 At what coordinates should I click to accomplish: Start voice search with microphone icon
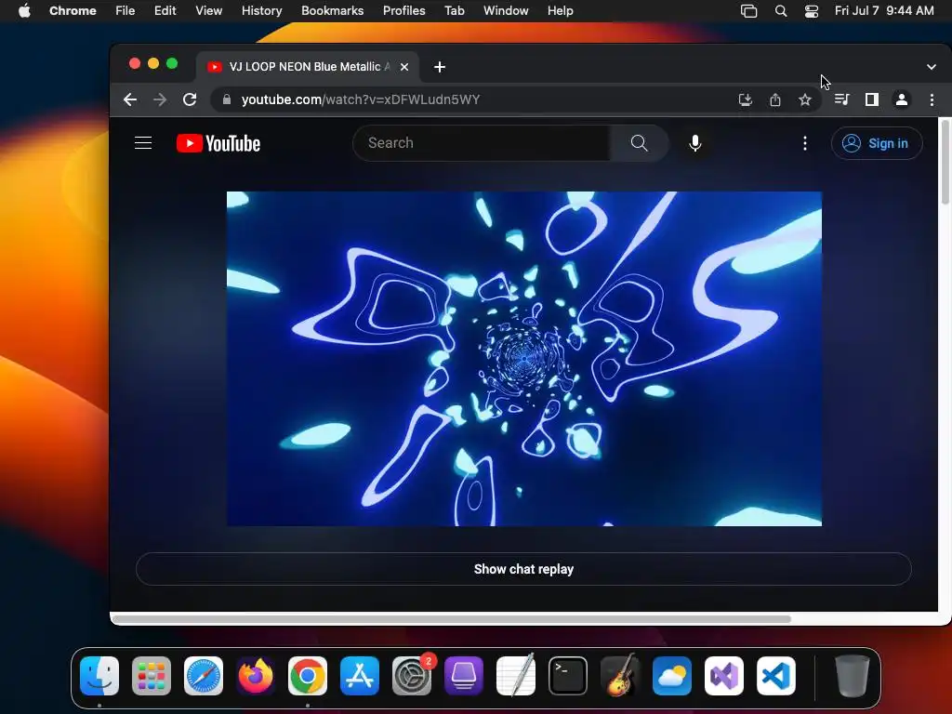695,143
